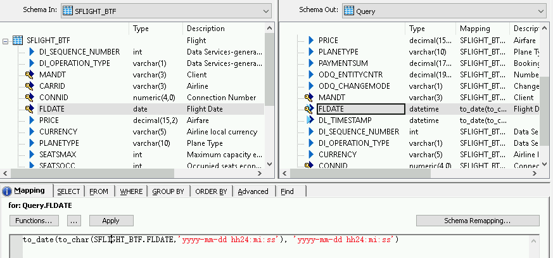Open Schema Remapping dialog
This screenshot has width=553, height=258.
477,221
